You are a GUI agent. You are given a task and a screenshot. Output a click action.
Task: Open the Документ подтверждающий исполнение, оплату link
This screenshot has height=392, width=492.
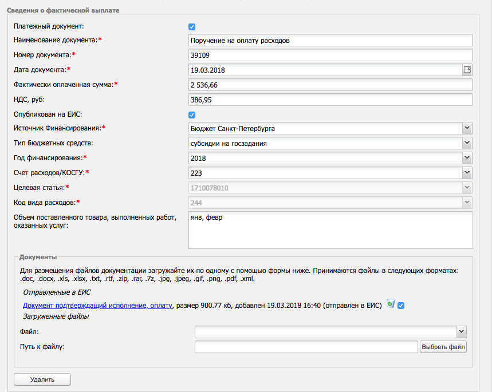coord(97,306)
